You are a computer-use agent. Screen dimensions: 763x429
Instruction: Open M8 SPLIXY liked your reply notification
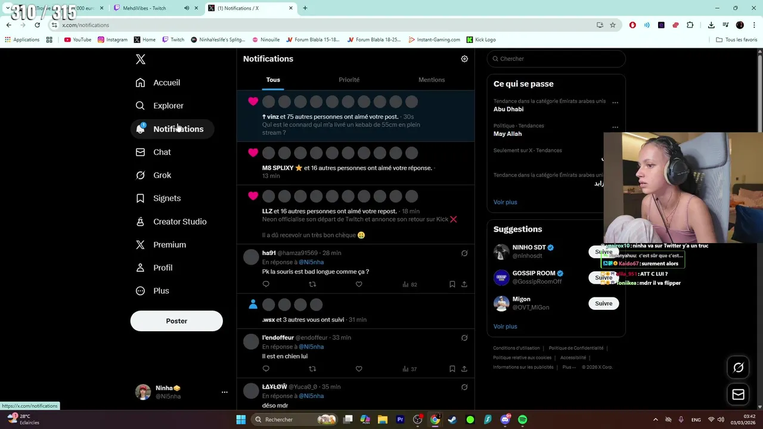click(x=356, y=163)
